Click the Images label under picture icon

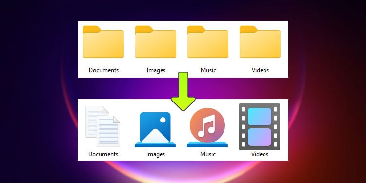pyautogui.click(x=156, y=154)
